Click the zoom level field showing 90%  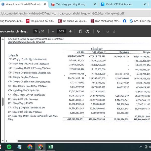(x=62, y=31)
